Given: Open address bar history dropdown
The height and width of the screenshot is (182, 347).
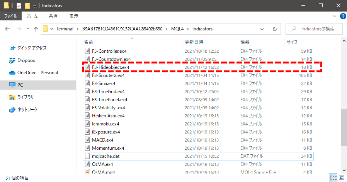Looking at the screenshot, I should [262, 29].
